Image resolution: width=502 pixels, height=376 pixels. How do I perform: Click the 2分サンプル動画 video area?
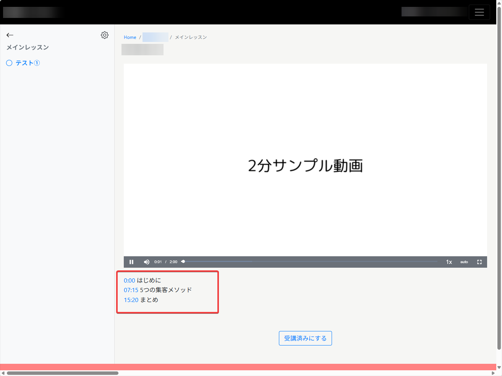point(305,160)
